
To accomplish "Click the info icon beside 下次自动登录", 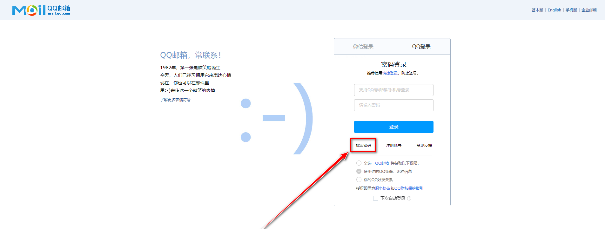I will coord(409,199).
